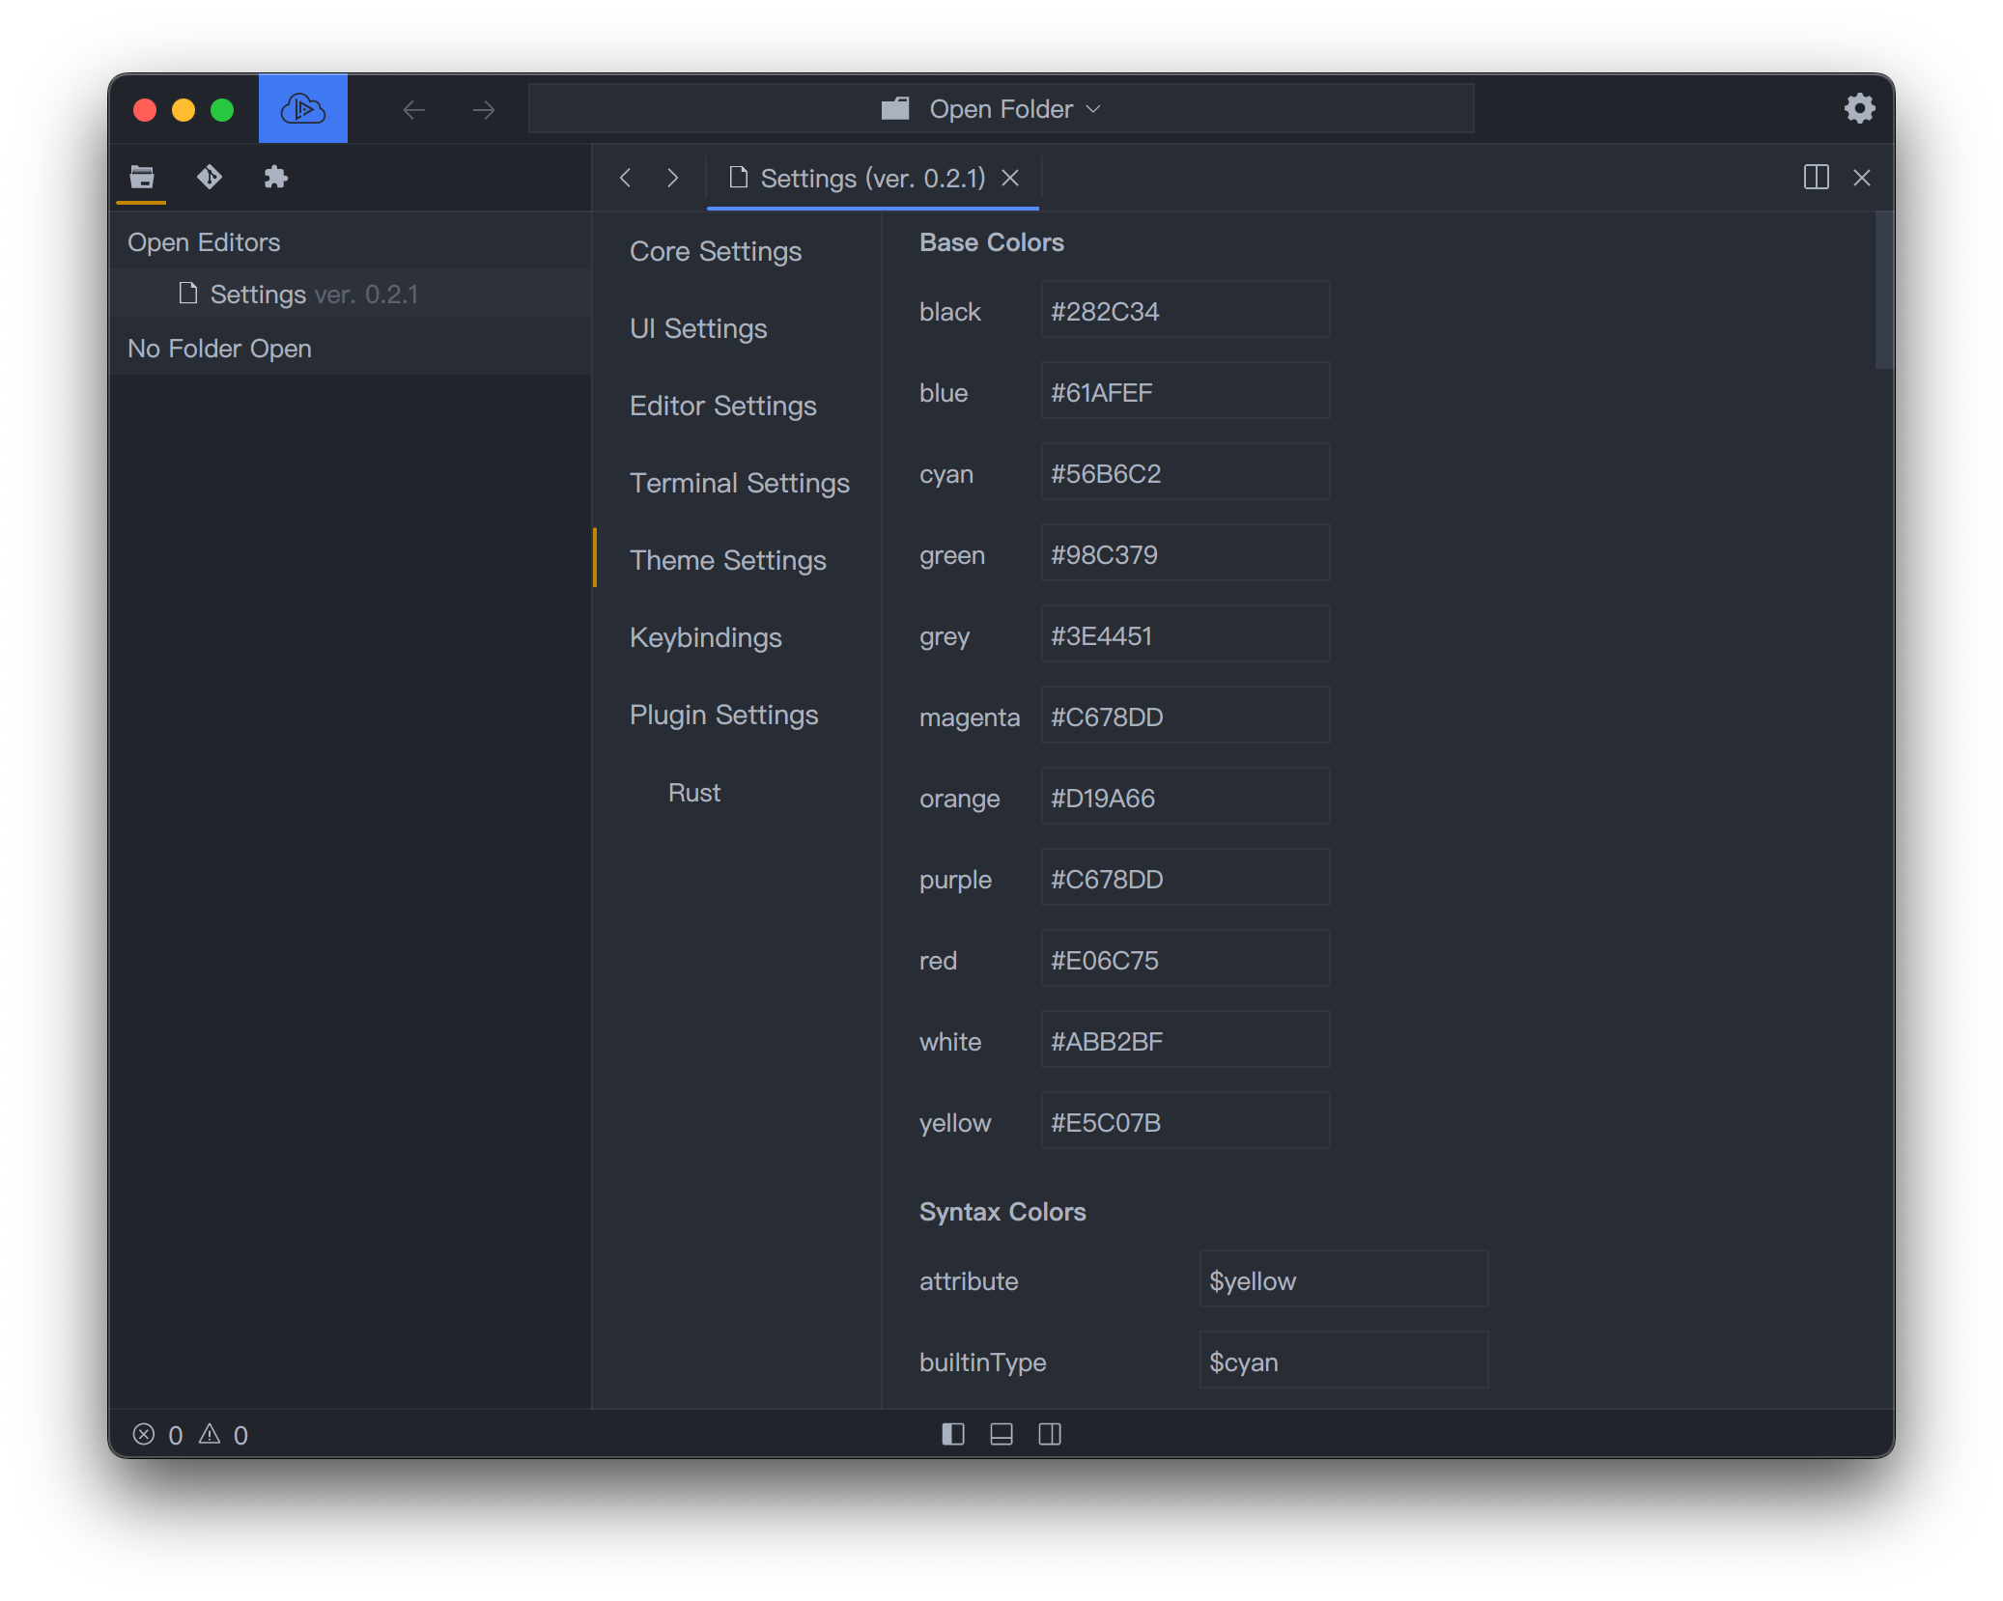Show previous editor tab with left chevron
The width and height of the screenshot is (2003, 1601).
(626, 178)
